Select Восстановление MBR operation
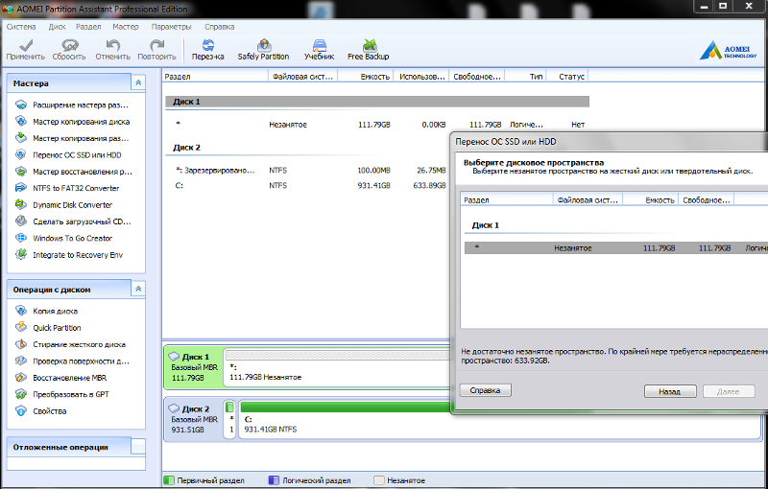The width and height of the screenshot is (768, 489). click(60, 378)
